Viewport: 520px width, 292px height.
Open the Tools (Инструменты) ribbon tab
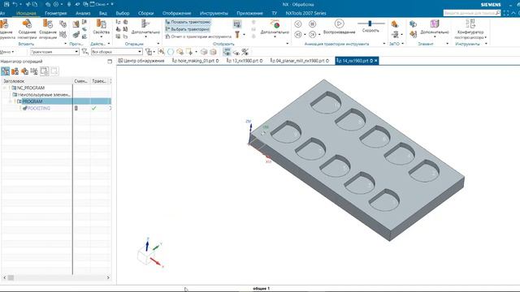[x=214, y=13]
